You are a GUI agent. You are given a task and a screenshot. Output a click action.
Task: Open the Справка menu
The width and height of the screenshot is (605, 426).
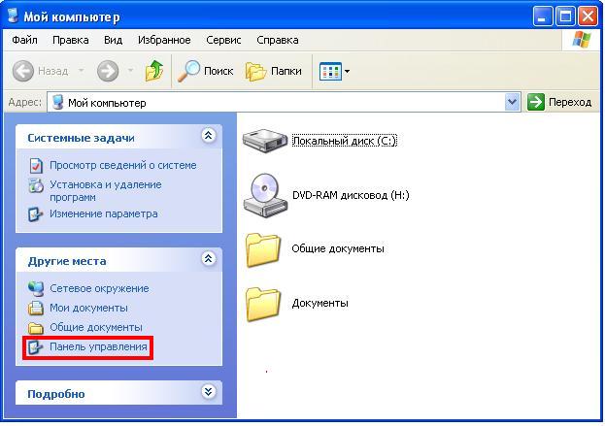[x=278, y=40]
